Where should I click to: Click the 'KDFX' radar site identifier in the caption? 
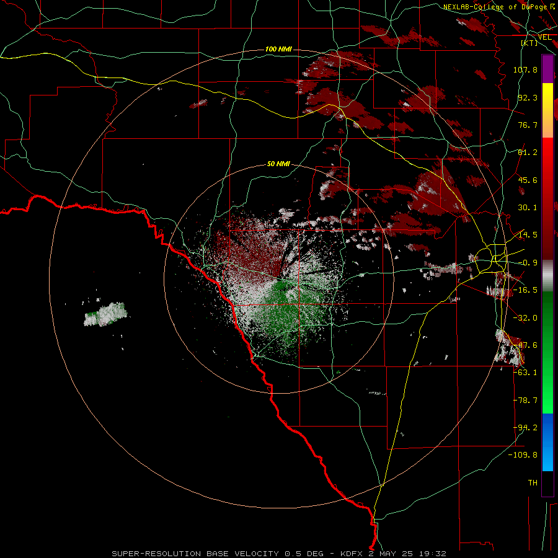coord(352,554)
